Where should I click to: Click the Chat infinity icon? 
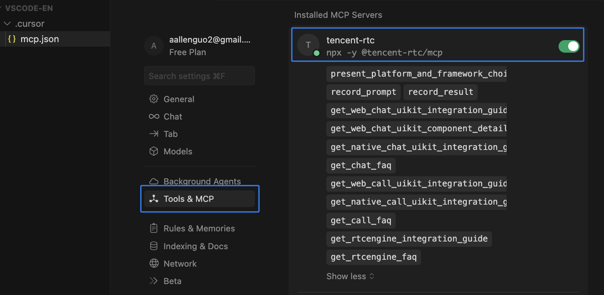(154, 117)
